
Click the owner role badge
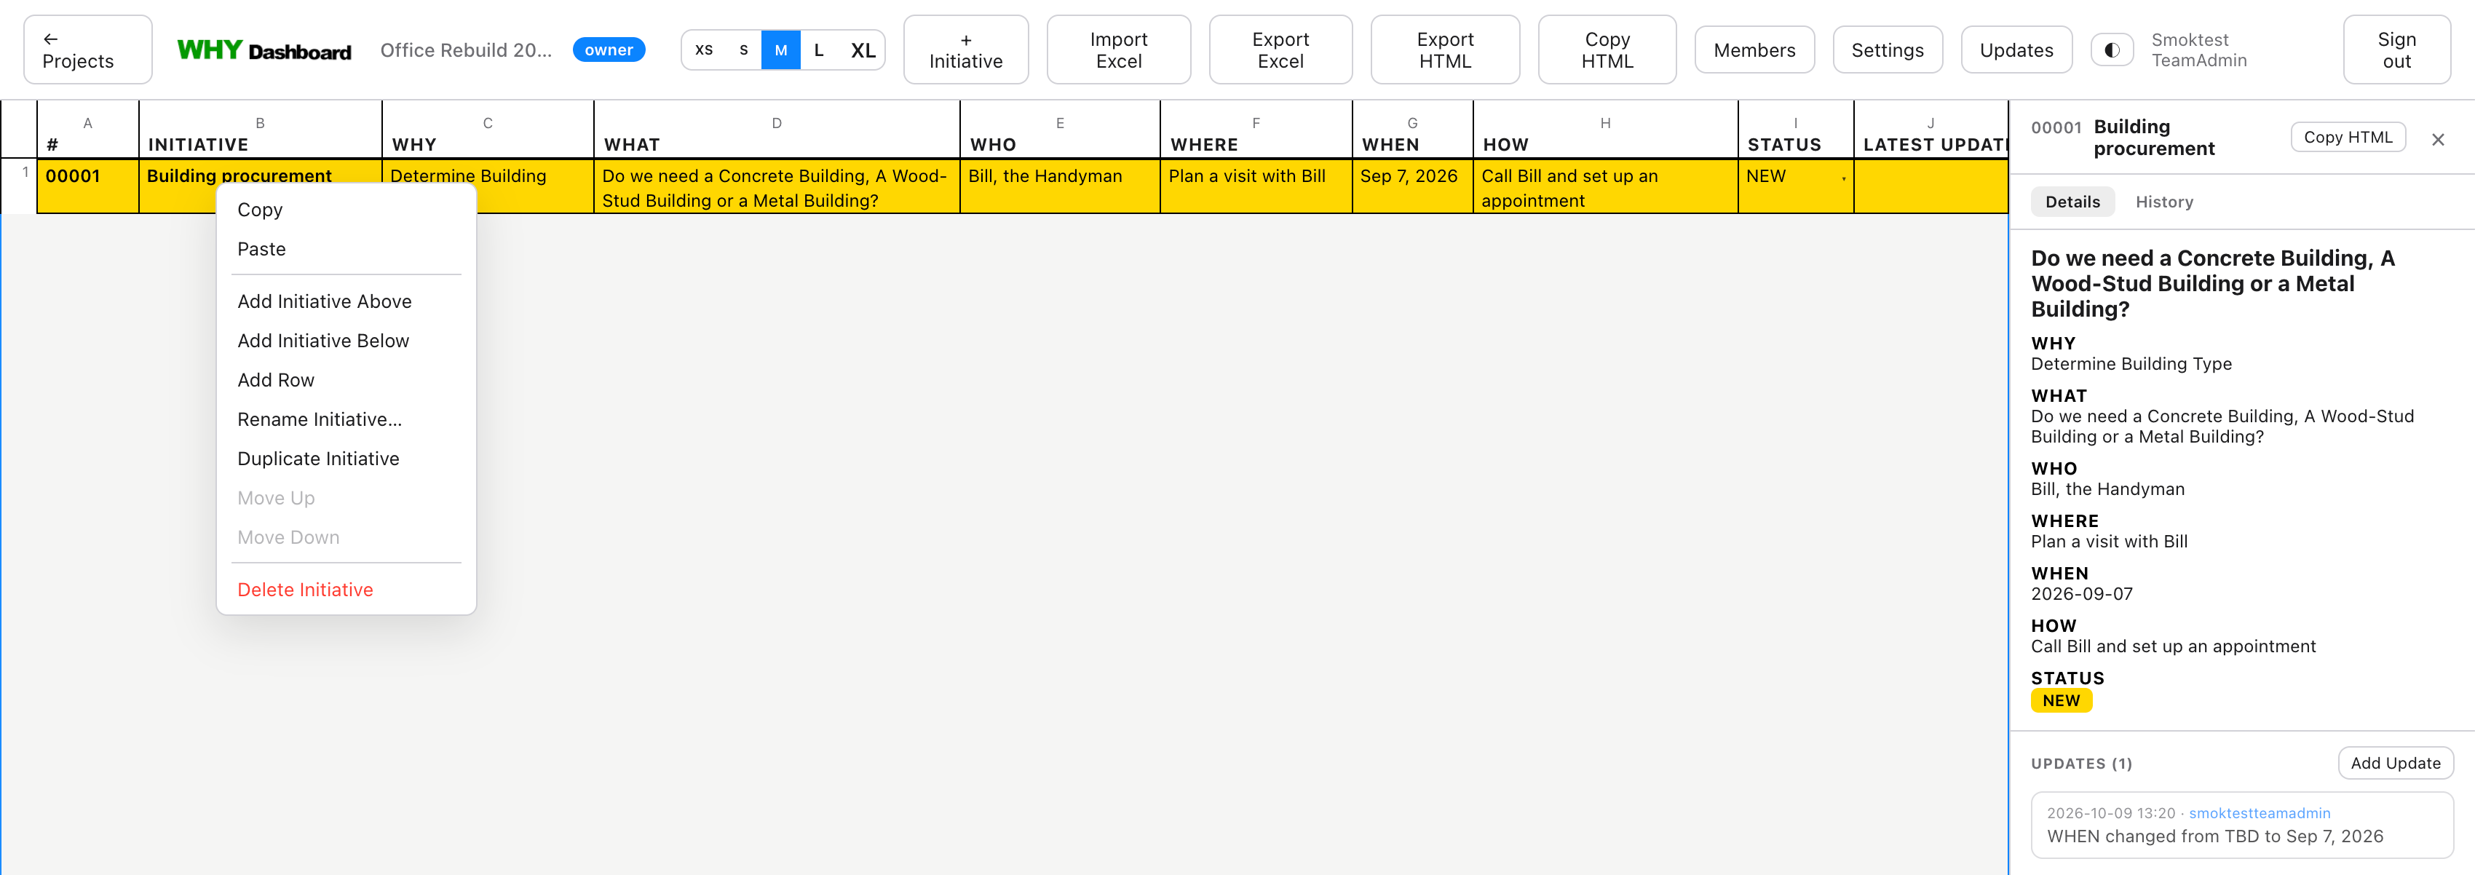tap(608, 50)
